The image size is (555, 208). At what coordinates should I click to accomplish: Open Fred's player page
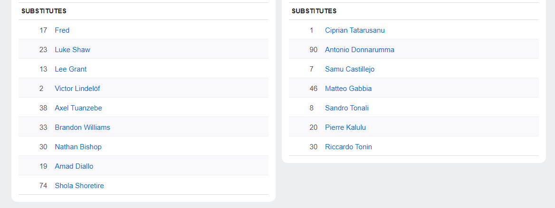click(62, 30)
